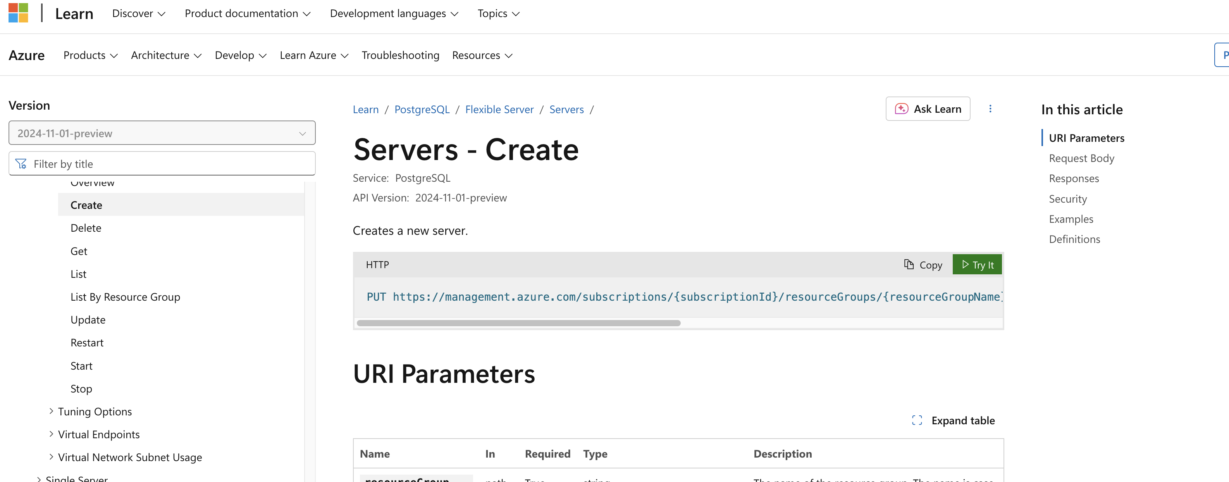Image resolution: width=1229 pixels, height=482 pixels.
Task: Click the Ask Learn sparkle icon
Action: (901, 109)
